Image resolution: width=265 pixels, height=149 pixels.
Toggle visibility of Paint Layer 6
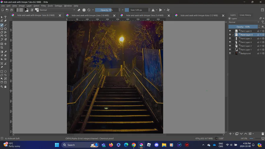[230, 31]
